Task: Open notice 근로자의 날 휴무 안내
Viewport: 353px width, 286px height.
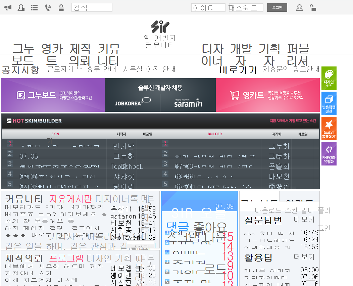Action: 82,69
